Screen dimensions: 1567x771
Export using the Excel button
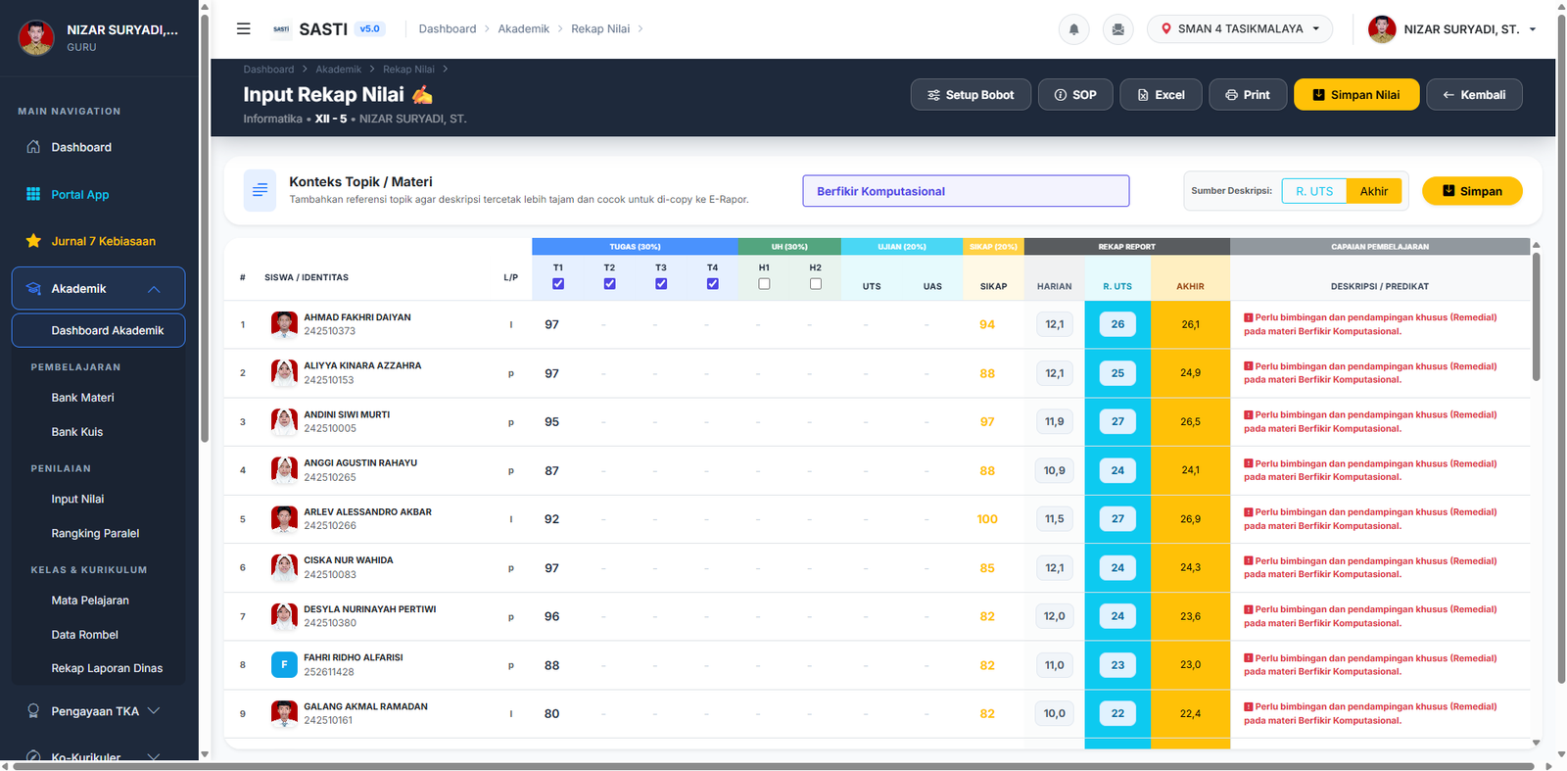[x=1161, y=95]
